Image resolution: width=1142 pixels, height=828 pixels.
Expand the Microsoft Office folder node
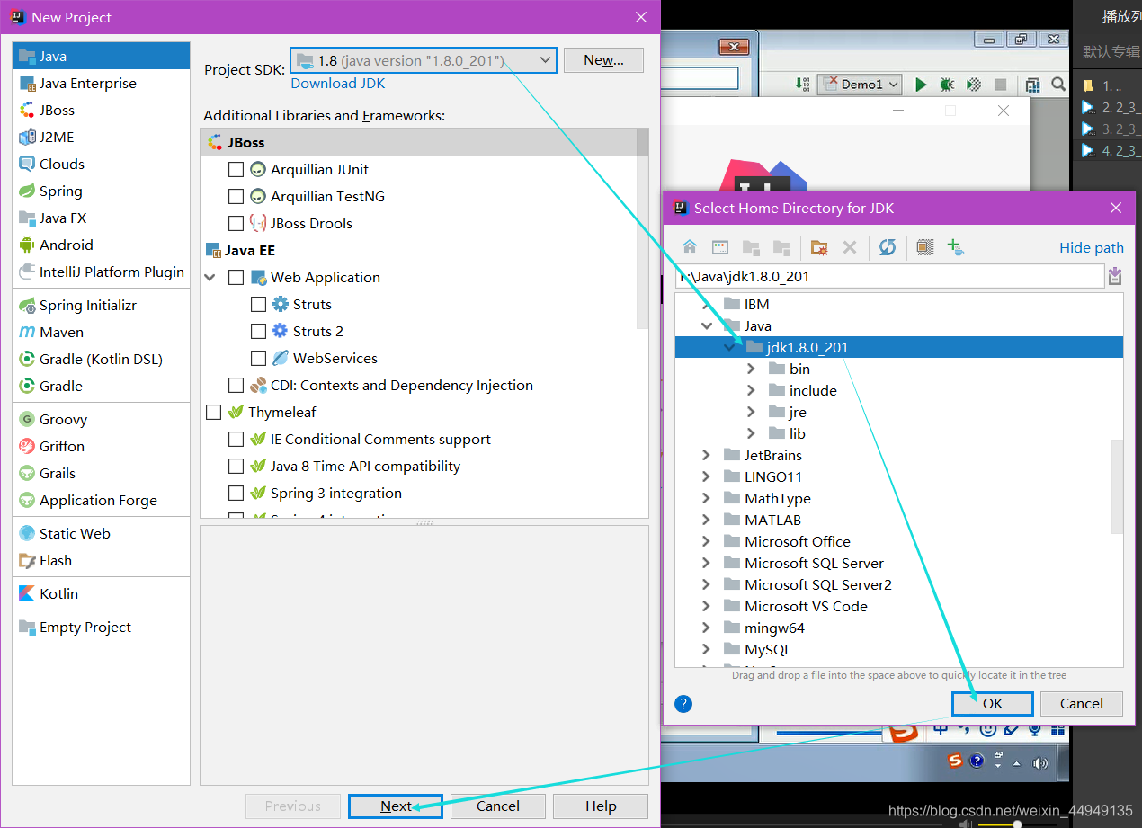(707, 541)
